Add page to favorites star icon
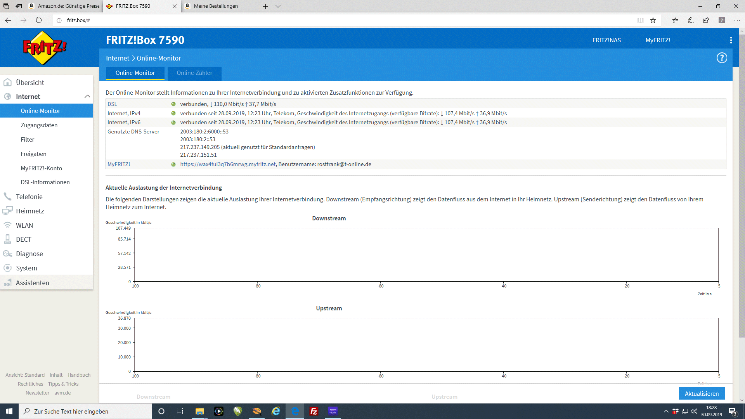 653,20
